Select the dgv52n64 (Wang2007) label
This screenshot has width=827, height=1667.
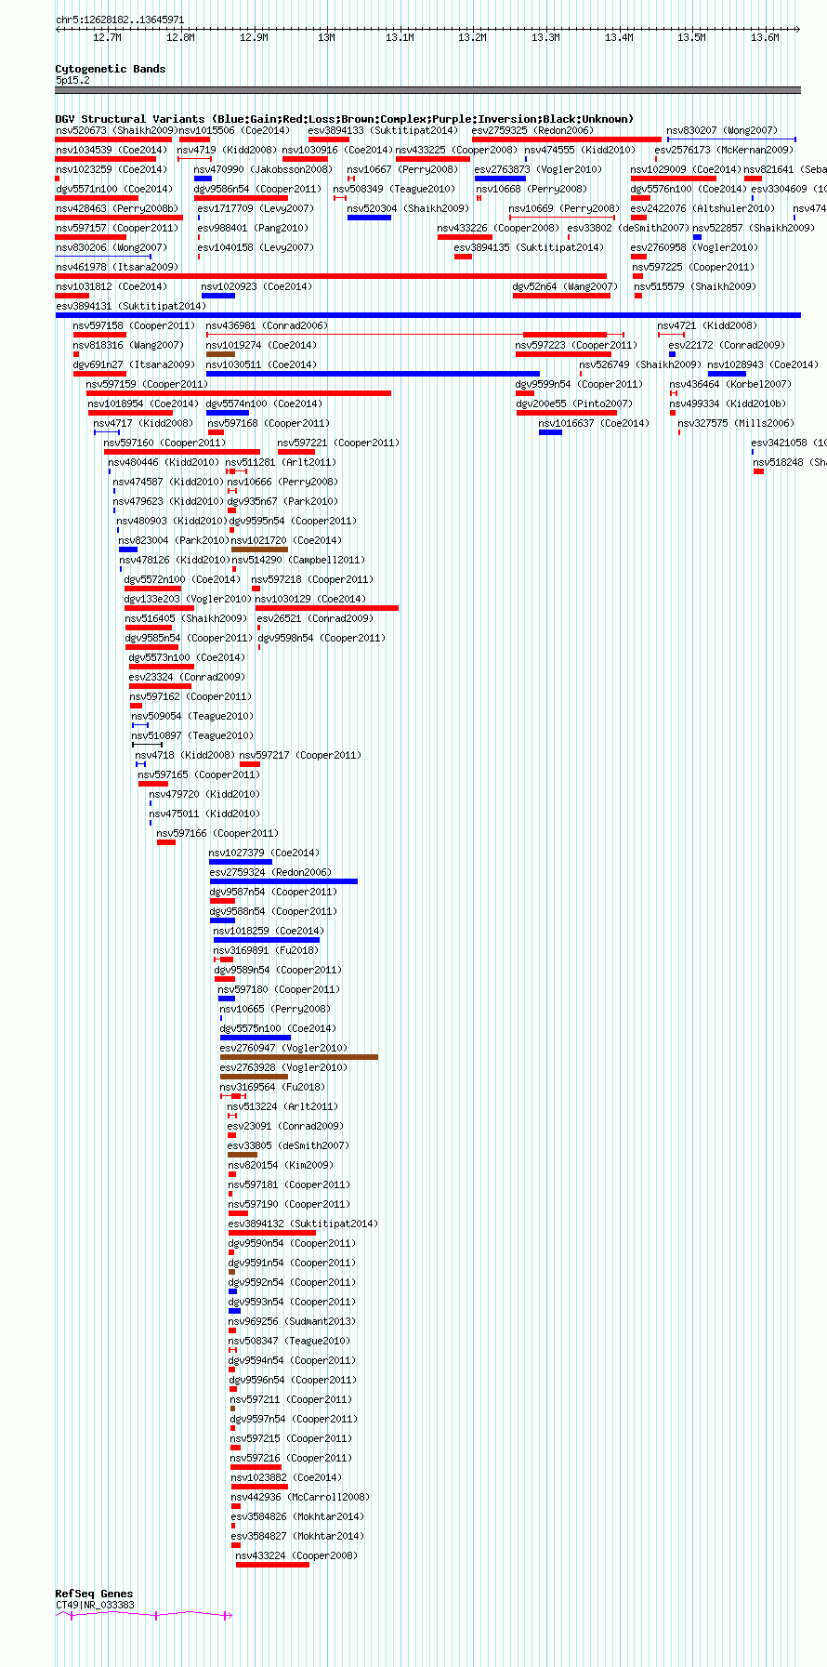[x=564, y=286]
